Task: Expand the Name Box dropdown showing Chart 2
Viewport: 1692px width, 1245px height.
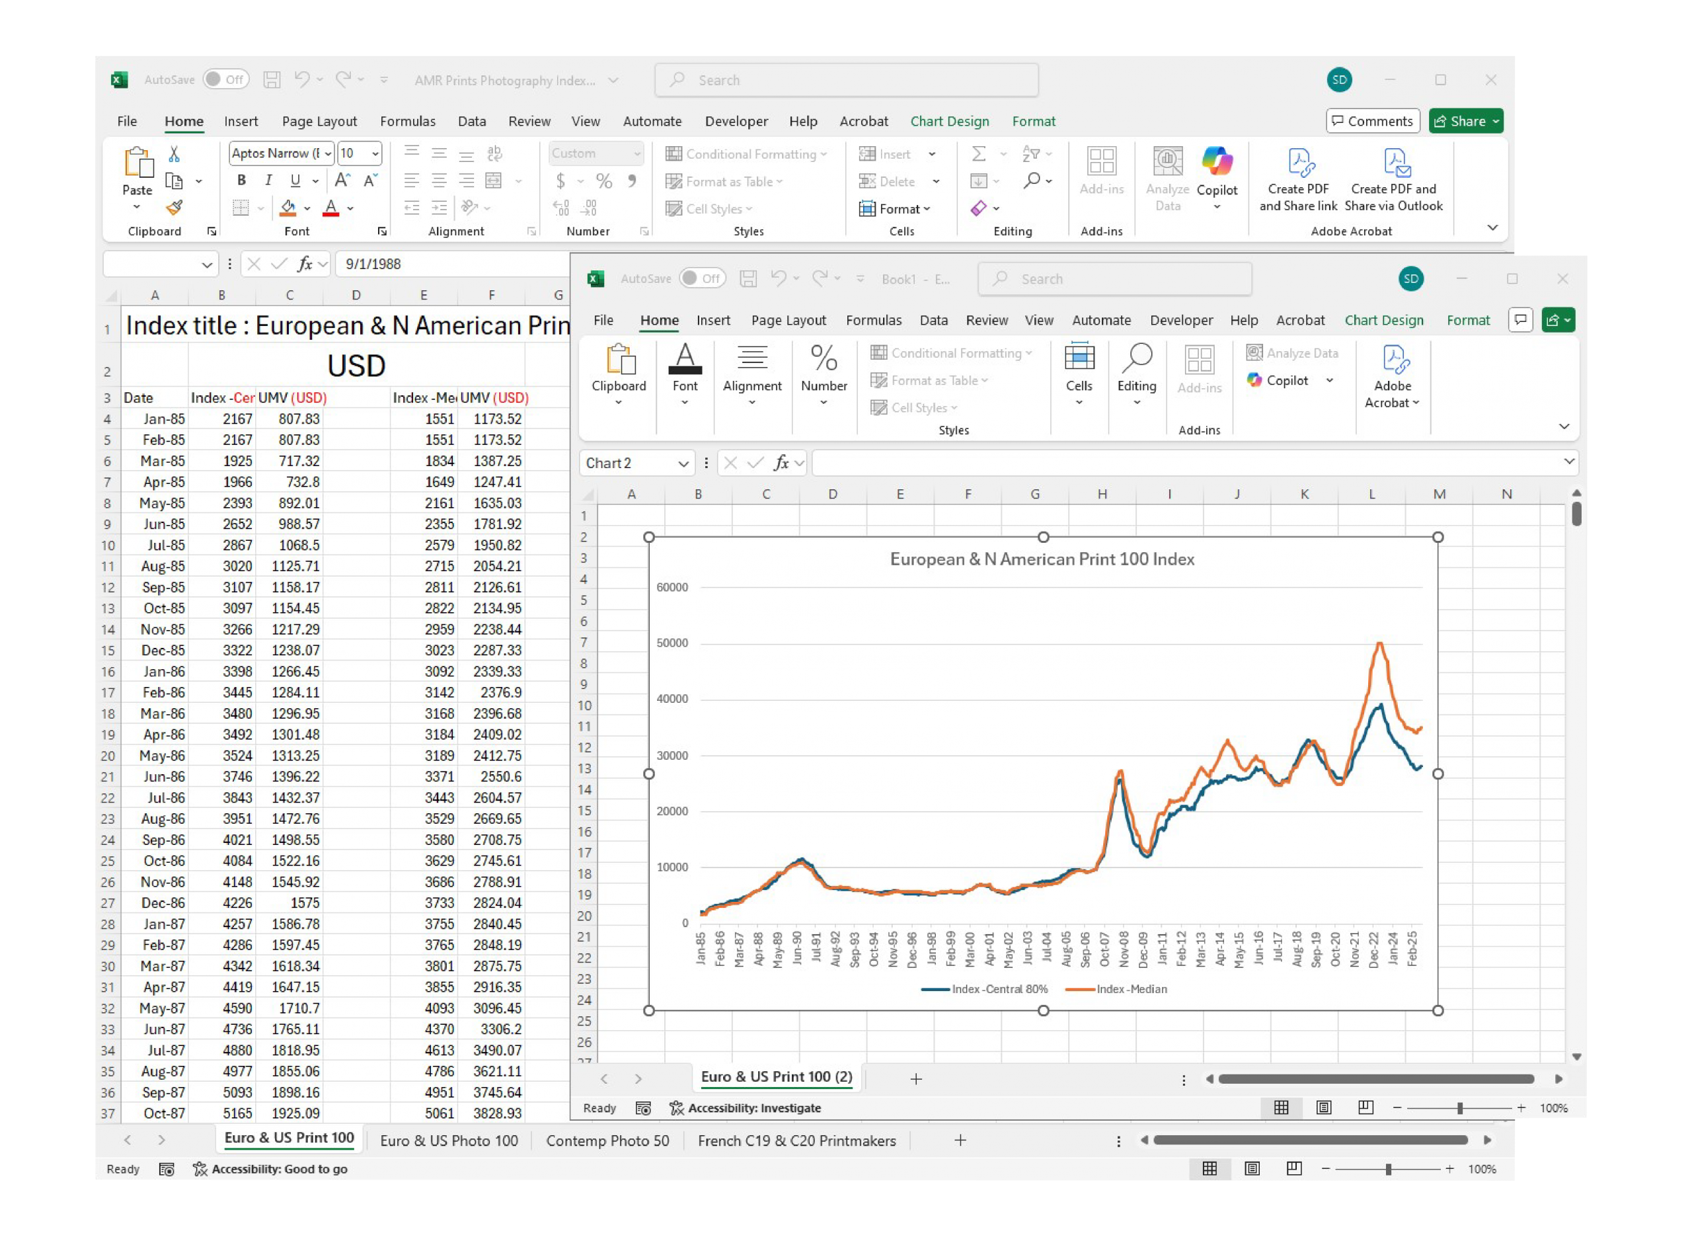Action: tap(683, 463)
